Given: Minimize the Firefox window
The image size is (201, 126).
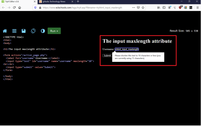Looking at the screenshot, I should pos(182,1).
